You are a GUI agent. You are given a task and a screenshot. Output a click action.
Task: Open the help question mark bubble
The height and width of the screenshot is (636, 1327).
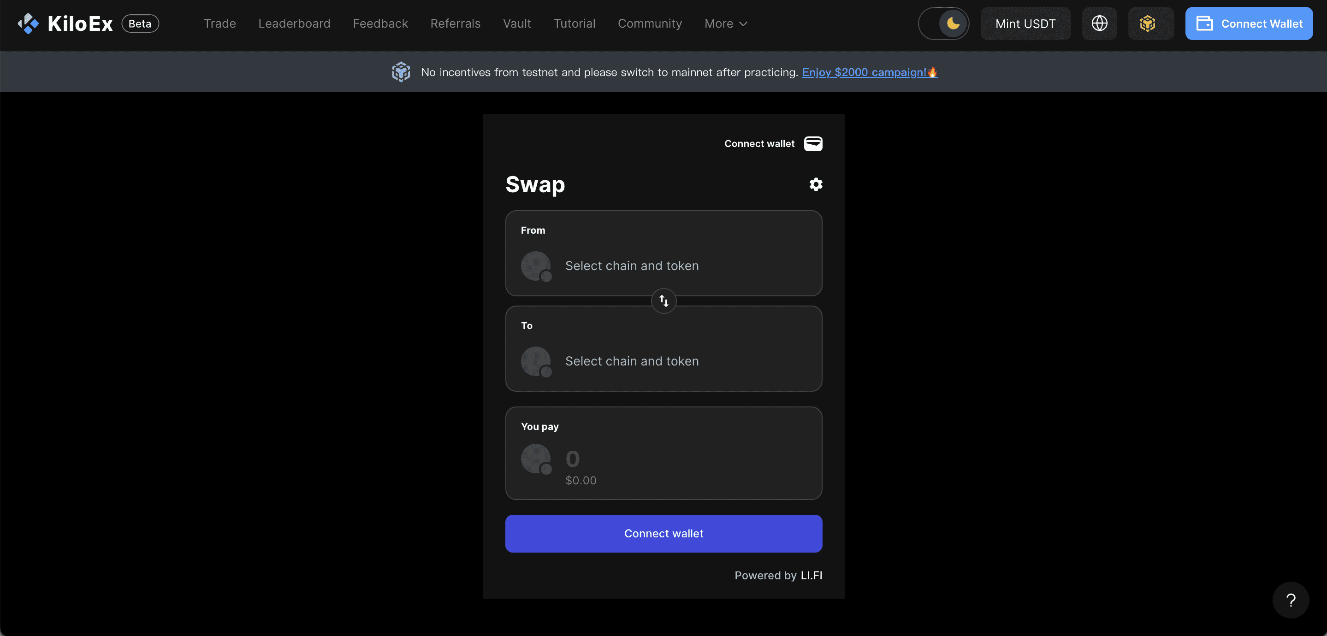click(x=1291, y=600)
